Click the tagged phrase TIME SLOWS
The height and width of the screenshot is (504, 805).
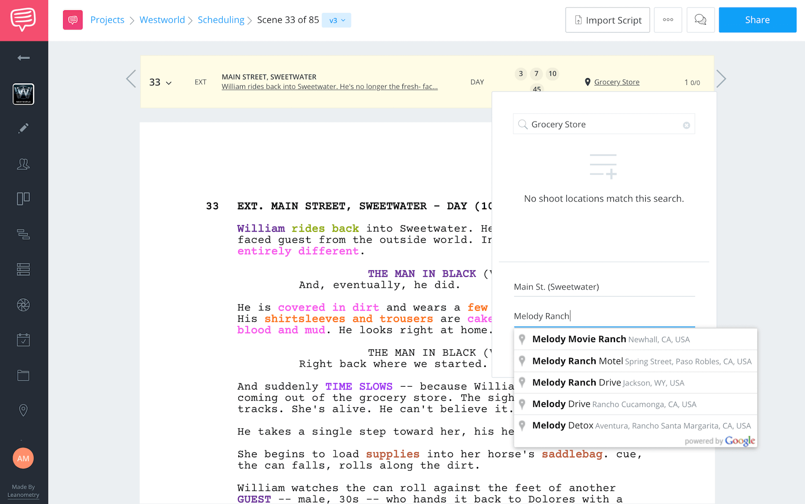359,386
